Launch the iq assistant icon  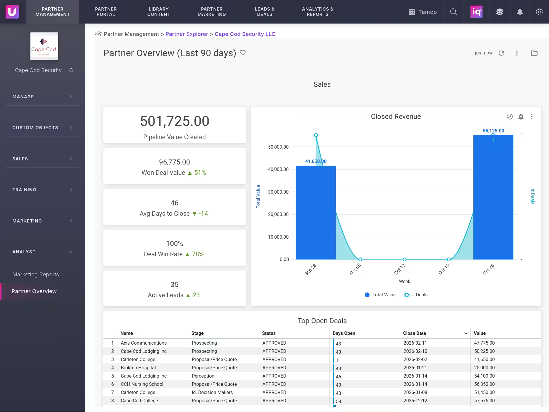click(x=476, y=12)
